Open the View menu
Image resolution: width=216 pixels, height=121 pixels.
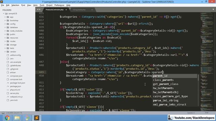[29, 5]
